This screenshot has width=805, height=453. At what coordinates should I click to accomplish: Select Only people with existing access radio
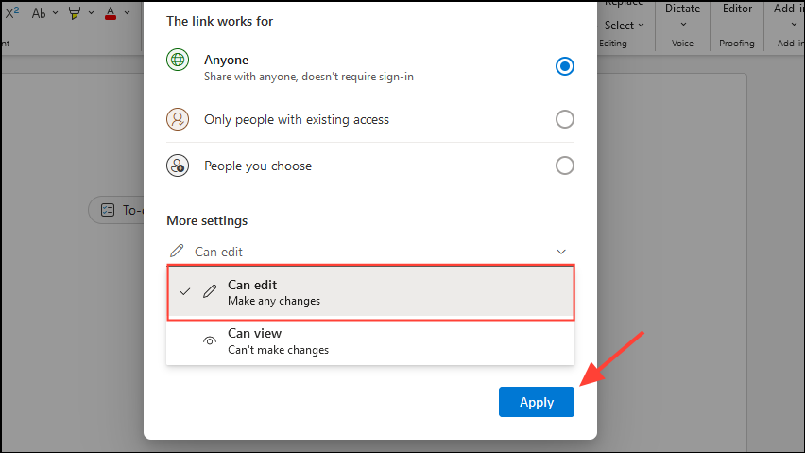(564, 119)
